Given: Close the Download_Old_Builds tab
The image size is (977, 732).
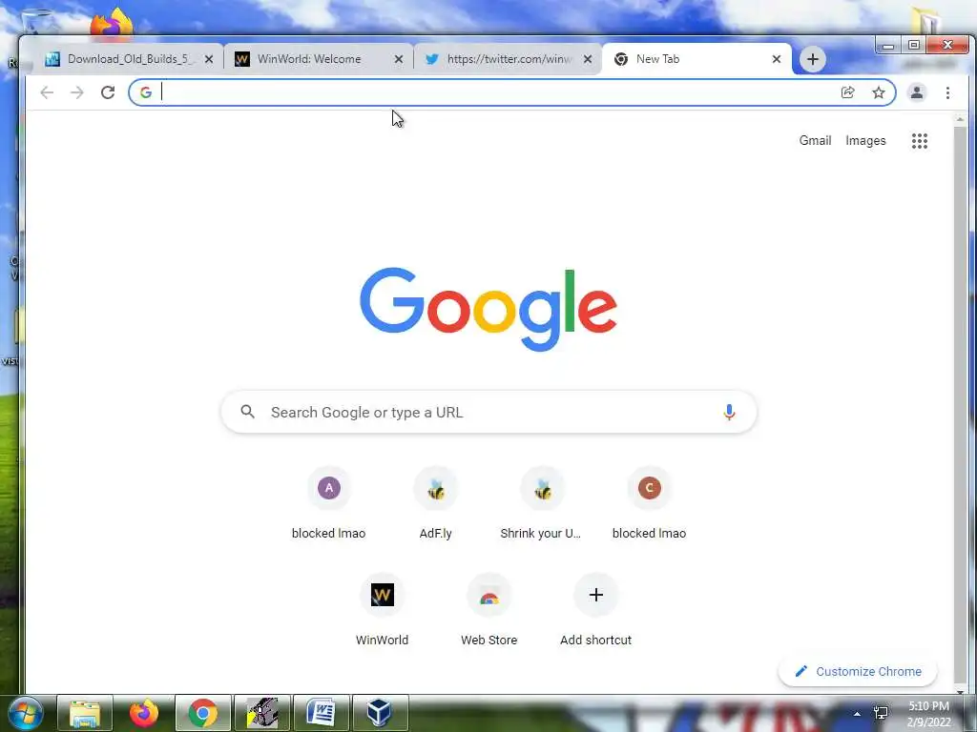Looking at the screenshot, I should [209, 59].
